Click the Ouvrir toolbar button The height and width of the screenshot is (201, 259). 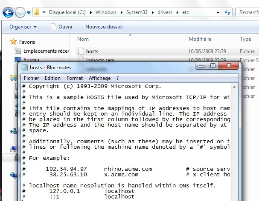[x=61, y=27]
